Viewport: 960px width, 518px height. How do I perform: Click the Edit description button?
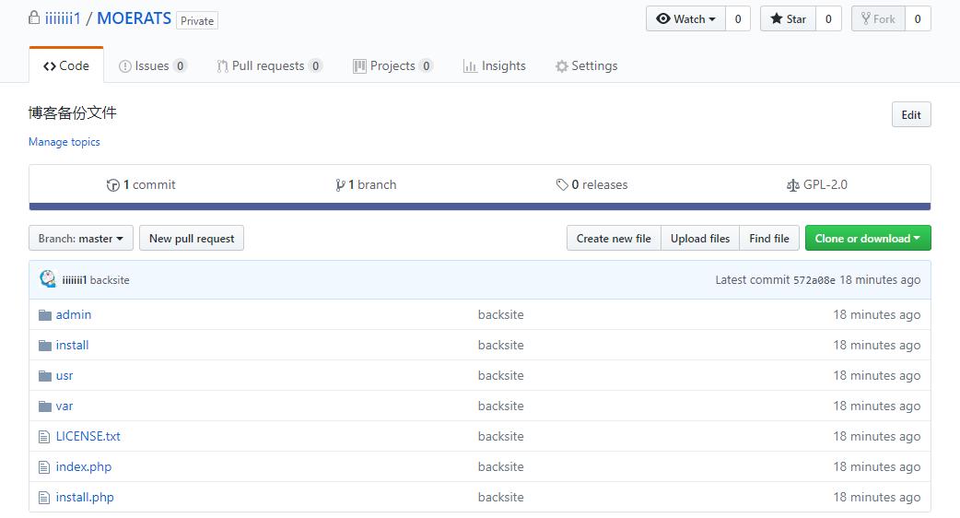coord(911,114)
